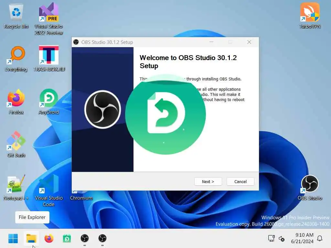Open Visual Studio 2022 Preview shortcut

coord(48,18)
